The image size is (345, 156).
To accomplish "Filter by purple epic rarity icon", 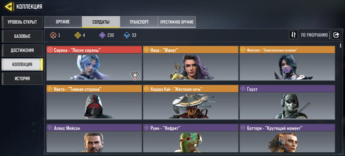I will pos(102,35).
